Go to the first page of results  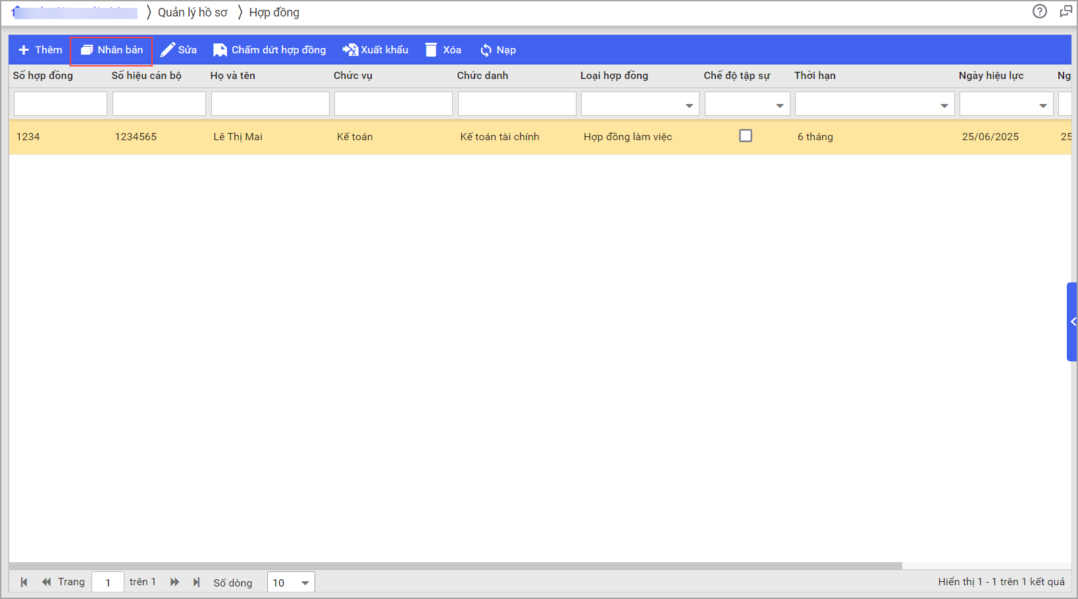(x=24, y=582)
